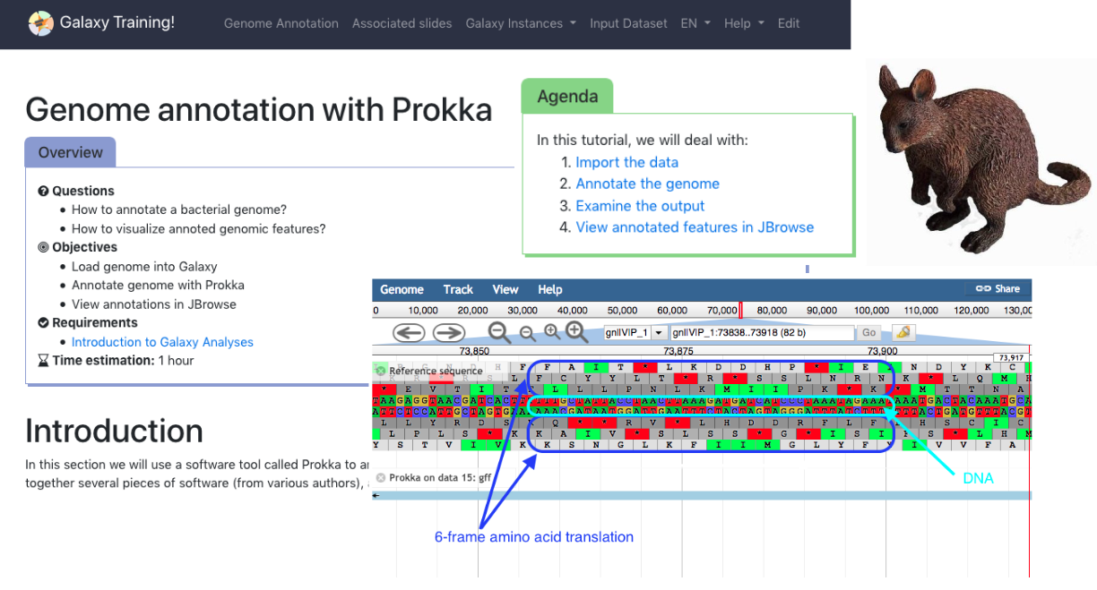Click the large zoom-in magnifier in JBrowse
Viewport: 1097px width, 590px height.
(x=577, y=332)
